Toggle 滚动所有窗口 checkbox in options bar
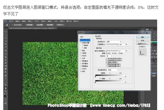The height and width of the screenshot is (110, 164). (12, 25)
